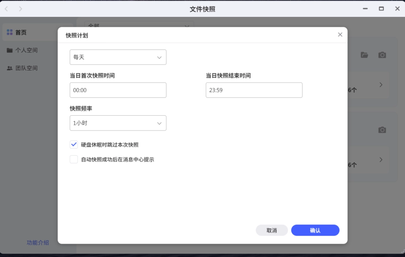Open the 功能介绍 link

38,242
